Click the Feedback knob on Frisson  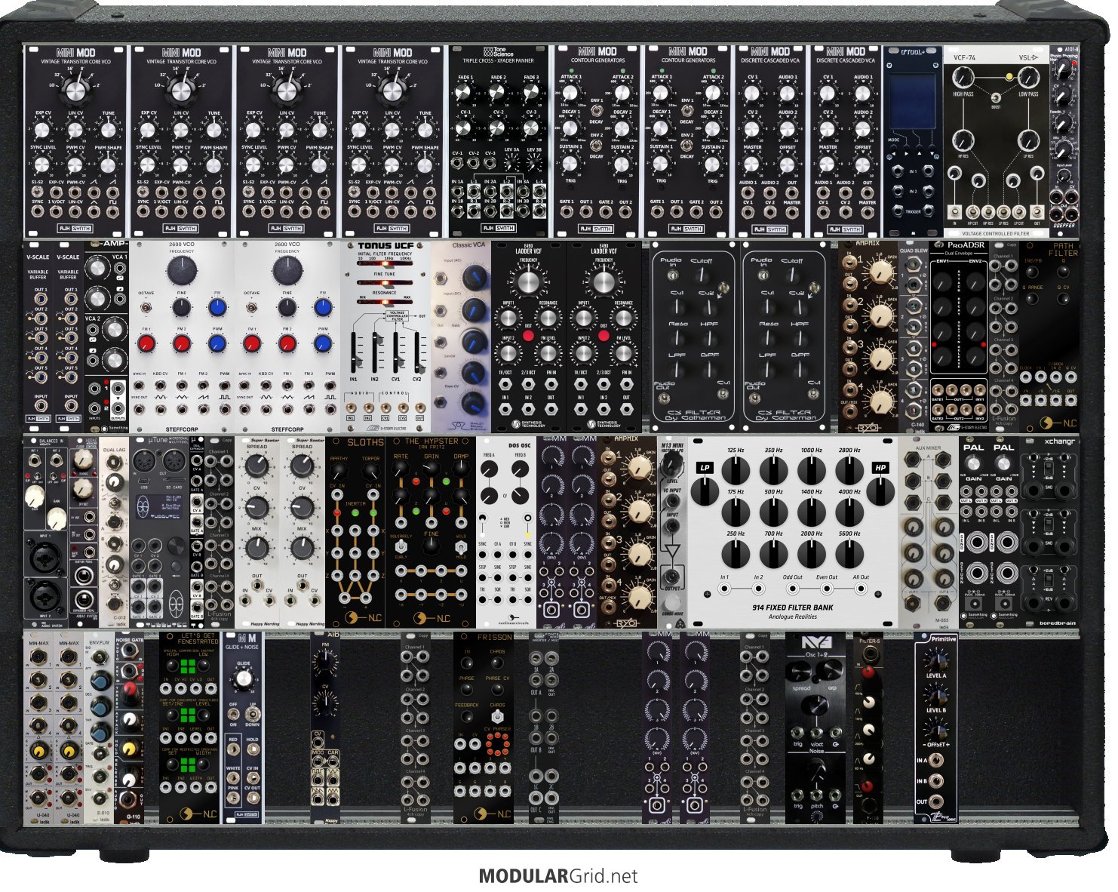468,717
